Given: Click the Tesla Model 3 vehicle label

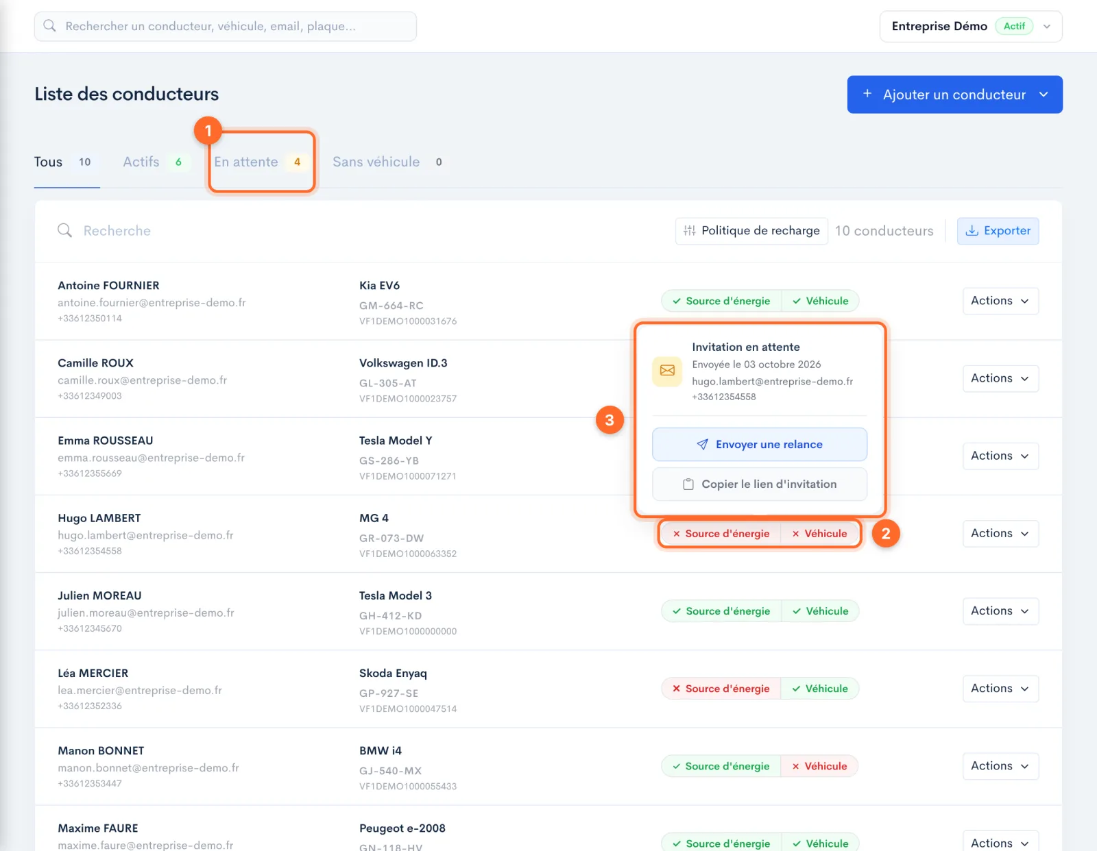Looking at the screenshot, I should click(x=396, y=595).
